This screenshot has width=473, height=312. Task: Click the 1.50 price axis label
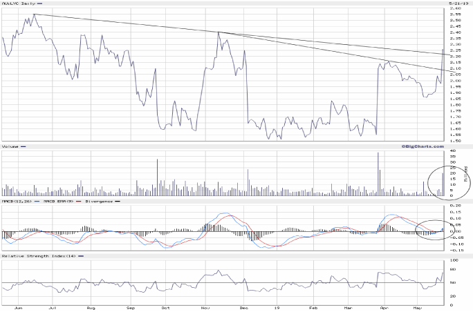pyautogui.click(x=456, y=141)
